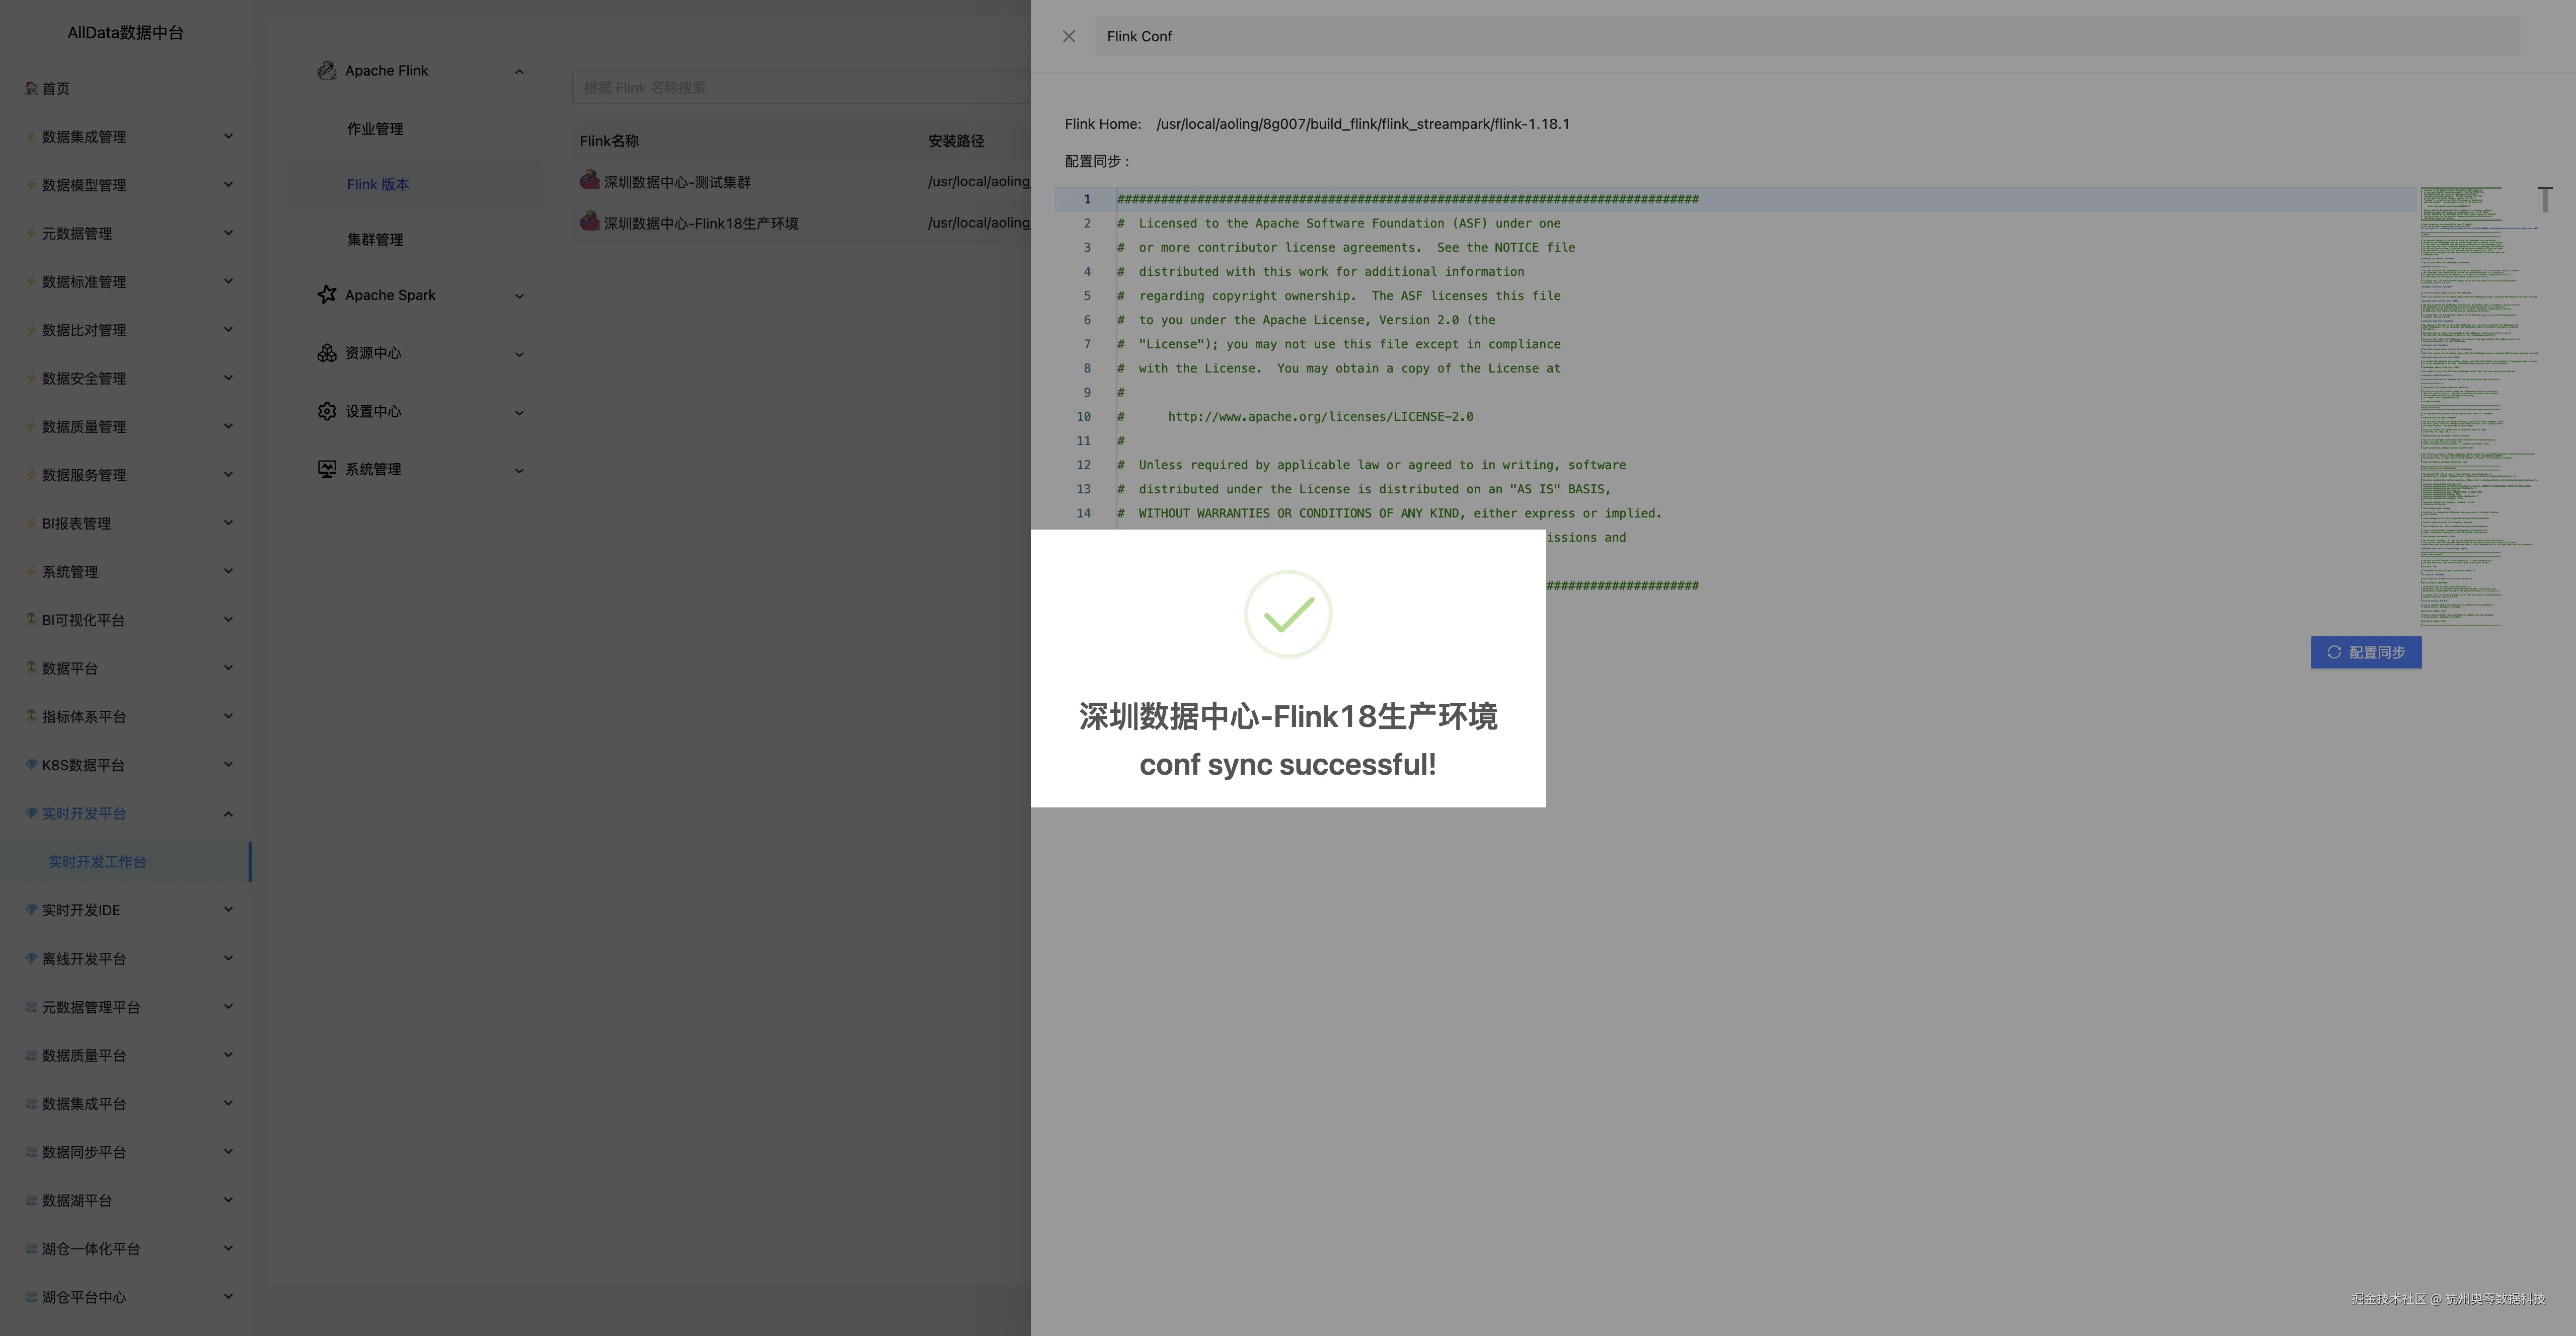Click the K8S数据平台 sidebar icon
The width and height of the screenshot is (2576, 1336).
[30, 764]
